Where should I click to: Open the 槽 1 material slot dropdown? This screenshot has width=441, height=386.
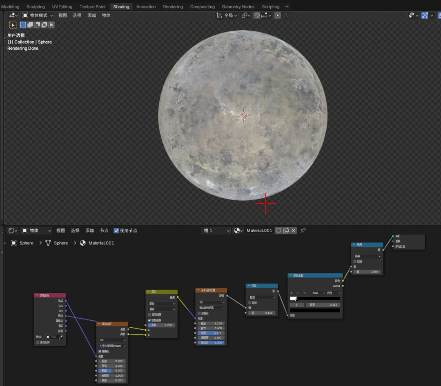click(x=216, y=231)
